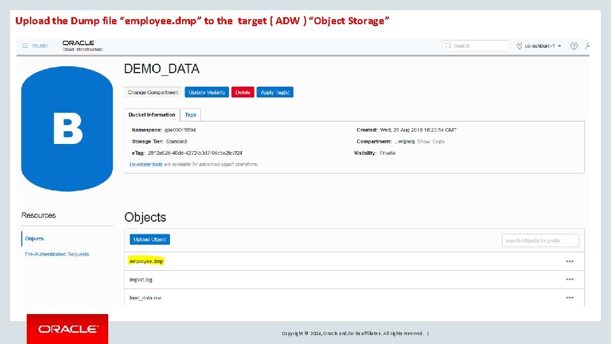Click the Visibility Private value
Viewport: 611px width, 344px height.
coord(388,153)
